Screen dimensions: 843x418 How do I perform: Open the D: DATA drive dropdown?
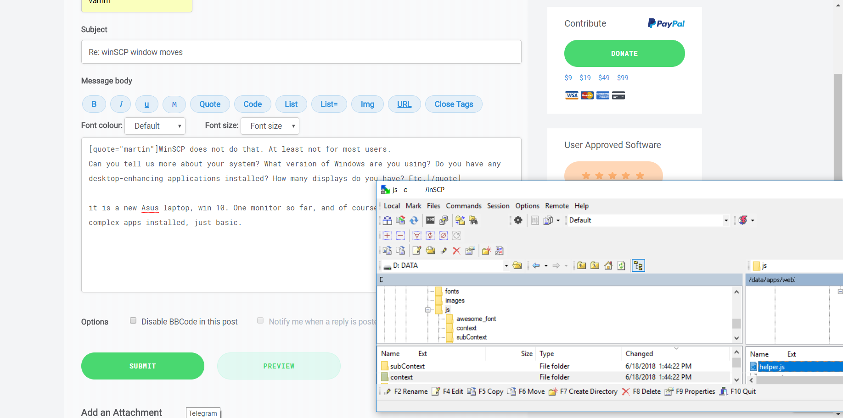506,266
